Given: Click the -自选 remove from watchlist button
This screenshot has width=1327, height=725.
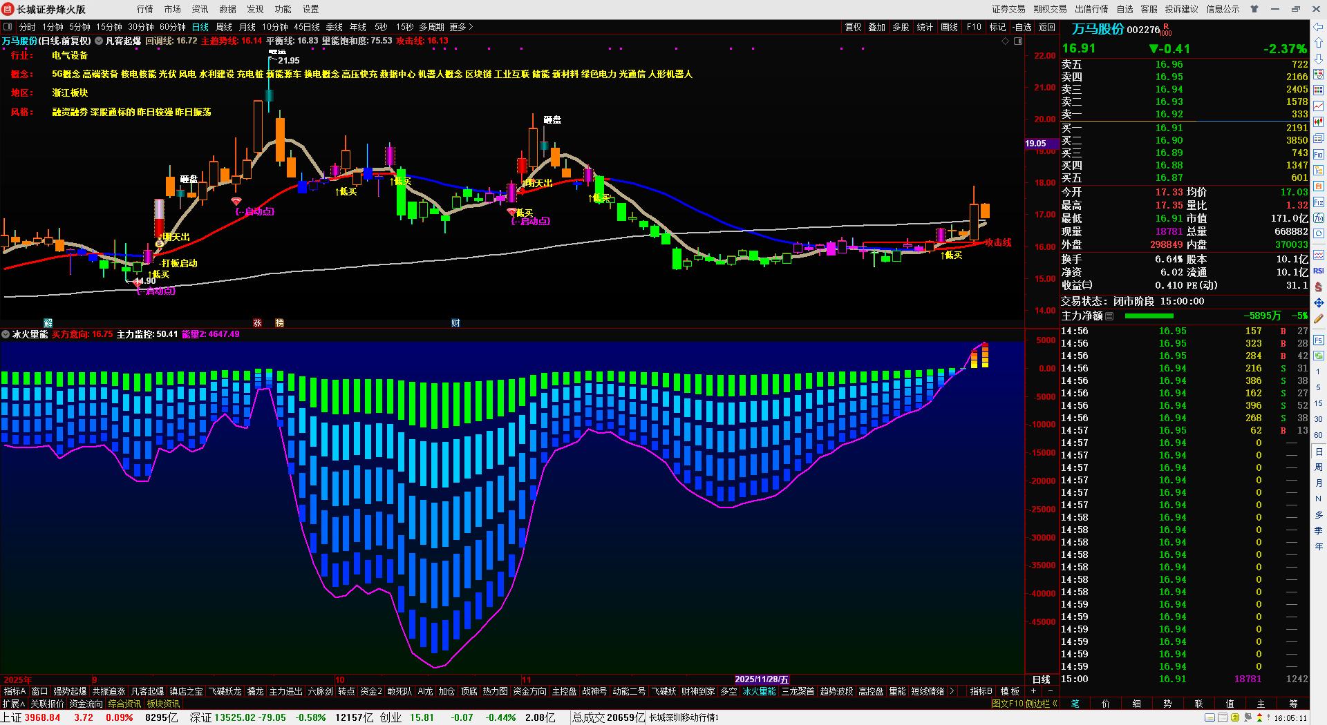Looking at the screenshot, I should click(1022, 27).
